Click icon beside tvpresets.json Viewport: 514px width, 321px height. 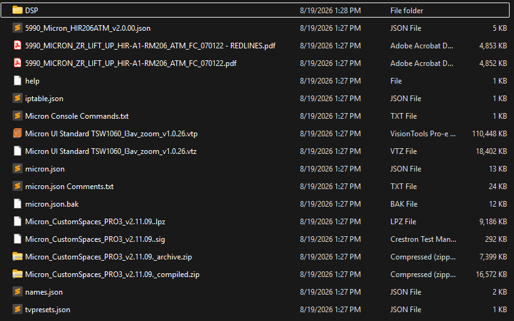pos(18,309)
